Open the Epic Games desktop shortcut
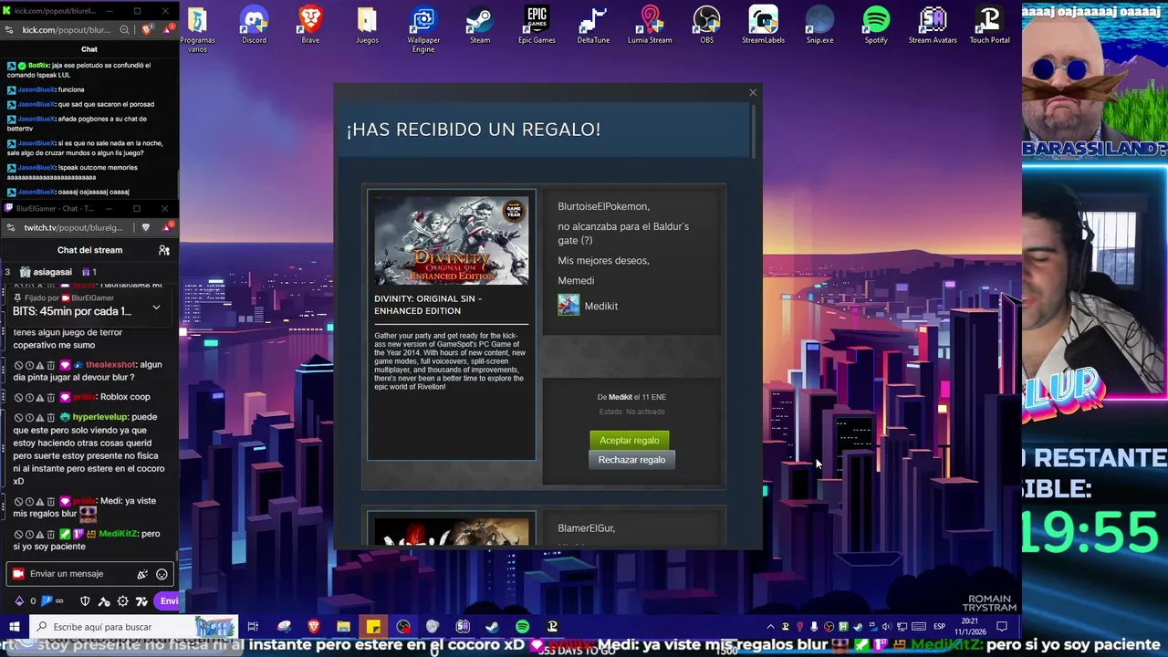The width and height of the screenshot is (1168, 657). 537,25
